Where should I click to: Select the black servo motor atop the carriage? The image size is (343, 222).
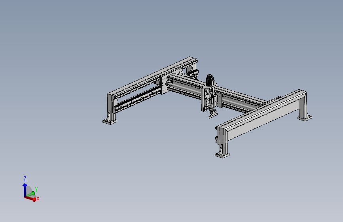point(210,80)
